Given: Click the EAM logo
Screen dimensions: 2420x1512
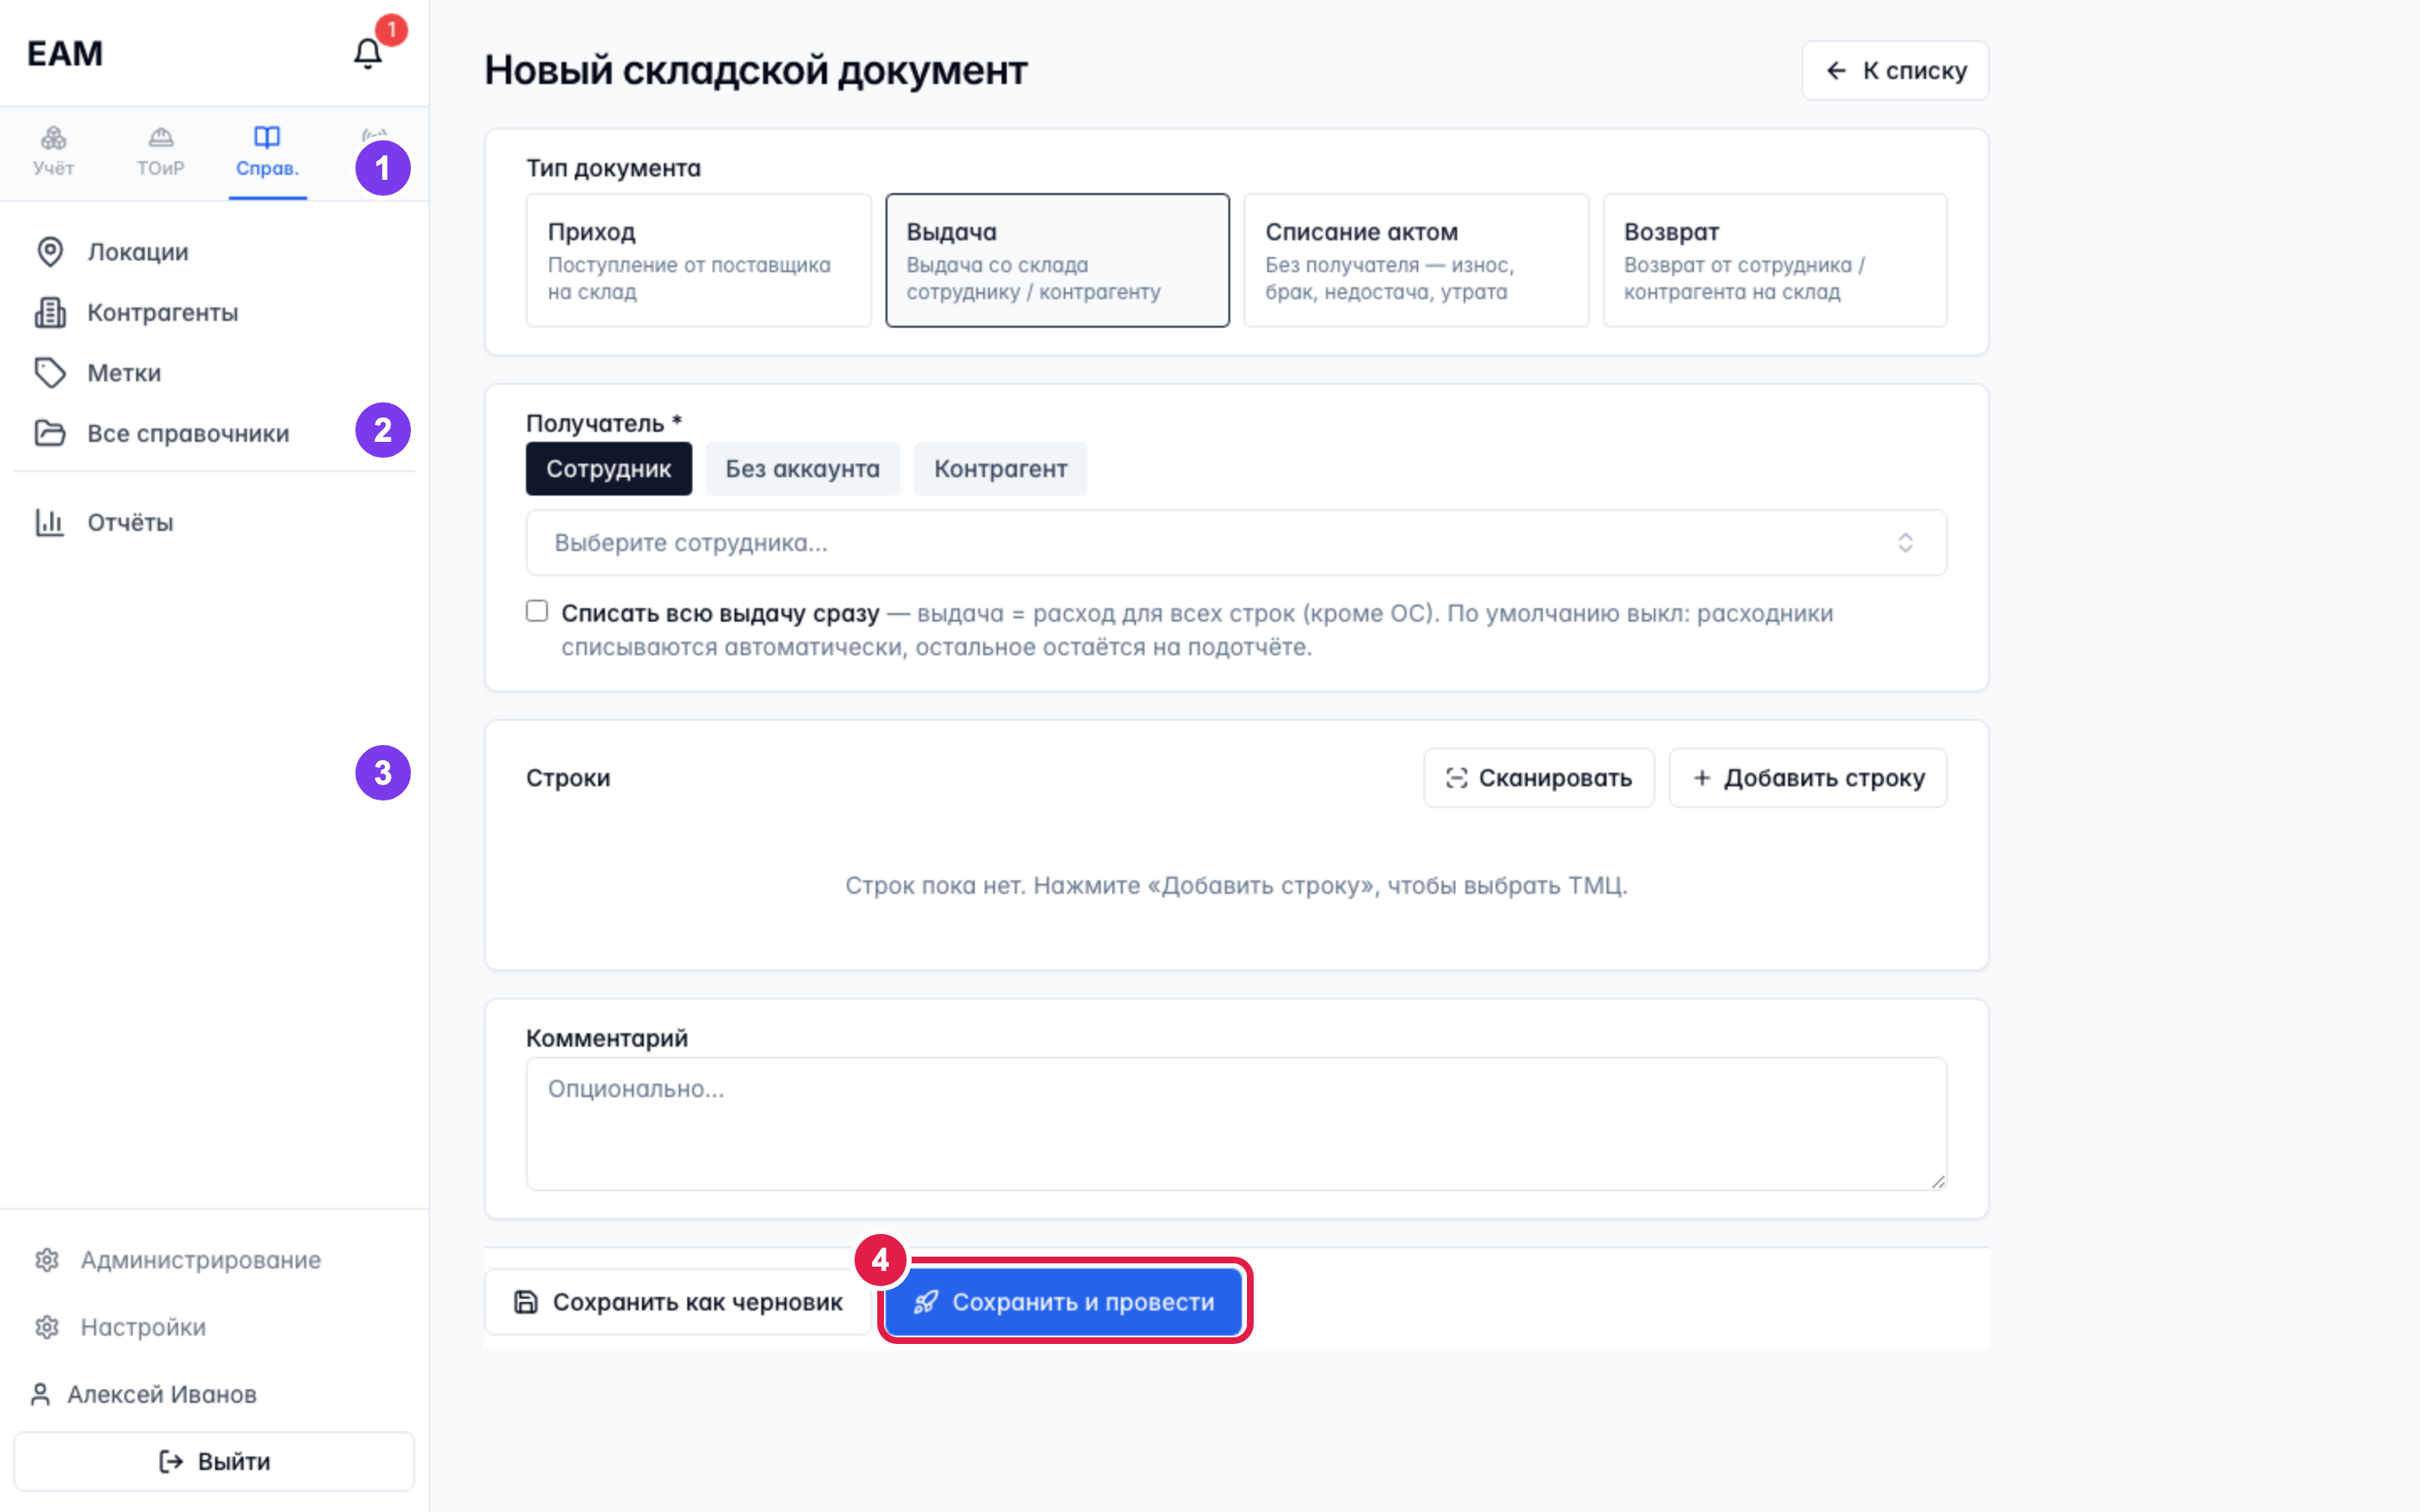Looking at the screenshot, I should 65,53.
